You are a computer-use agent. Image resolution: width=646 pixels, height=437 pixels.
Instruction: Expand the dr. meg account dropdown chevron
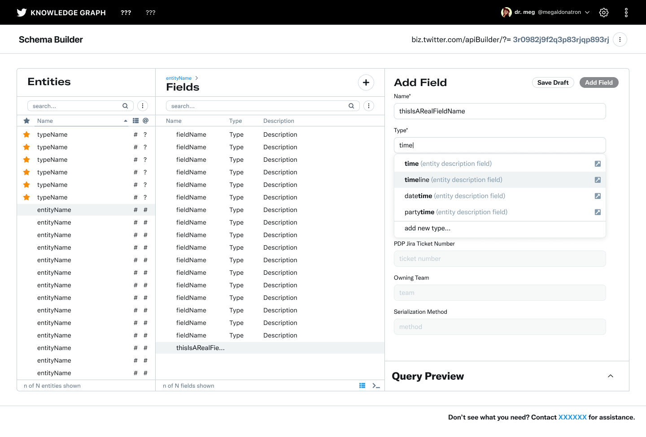point(587,13)
